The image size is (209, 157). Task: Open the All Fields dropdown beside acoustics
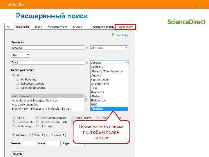pos(109,48)
